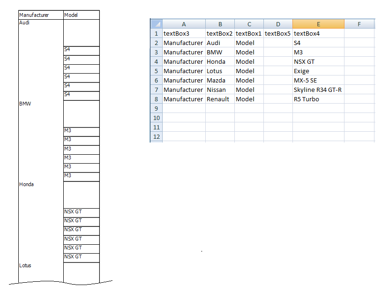Click the textBox1 cell
This screenshot has width=389, height=301.
[x=249, y=33]
